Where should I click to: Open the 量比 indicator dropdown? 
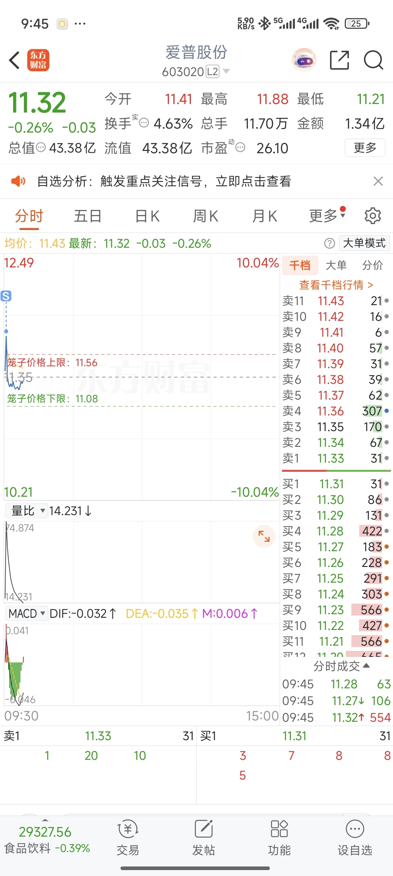[27, 511]
